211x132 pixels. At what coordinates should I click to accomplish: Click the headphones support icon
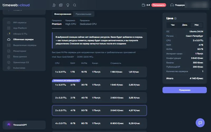[x=172, y=5]
